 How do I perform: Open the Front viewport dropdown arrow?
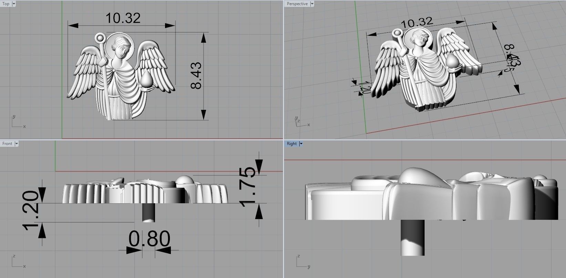(17, 144)
